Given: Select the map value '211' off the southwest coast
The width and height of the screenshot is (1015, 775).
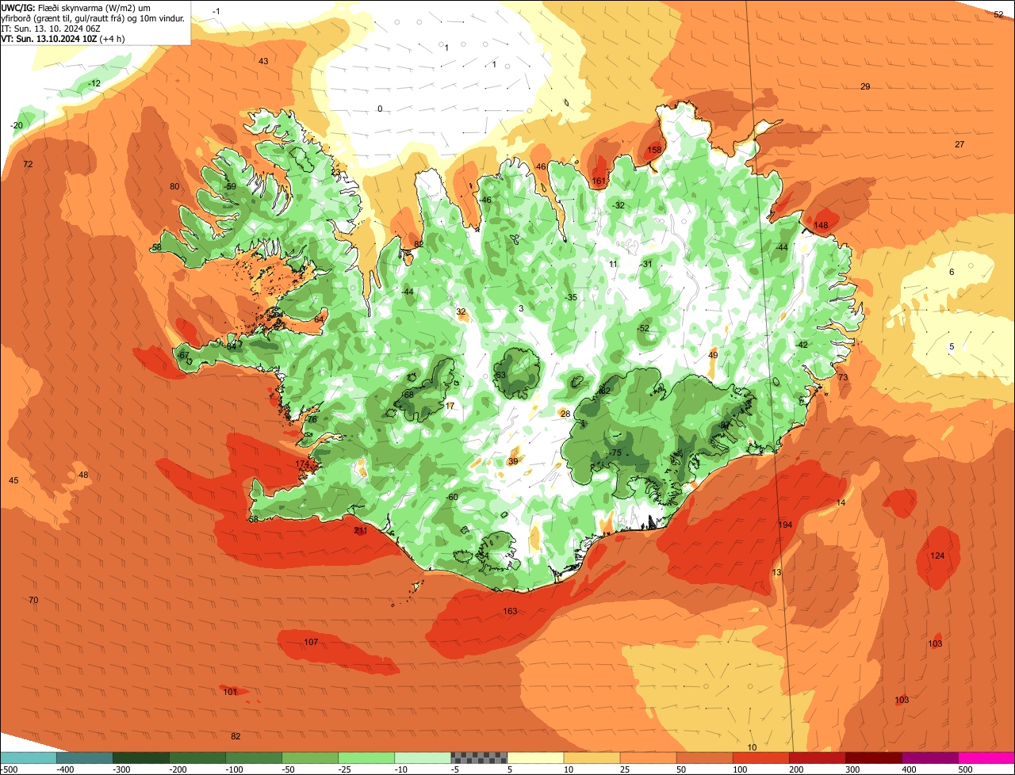Looking at the screenshot, I should click(361, 530).
